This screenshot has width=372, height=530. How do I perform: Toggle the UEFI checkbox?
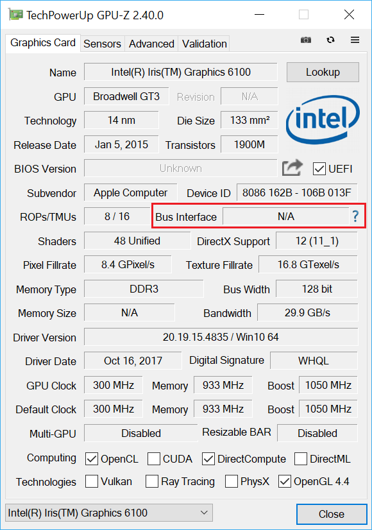pyautogui.click(x=319, y=169)
